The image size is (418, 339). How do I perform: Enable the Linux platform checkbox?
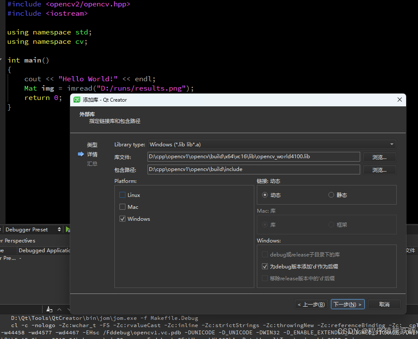point(122,195)
